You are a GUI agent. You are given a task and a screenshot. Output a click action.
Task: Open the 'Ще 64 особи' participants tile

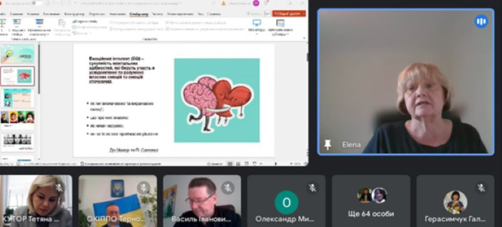(371, 201)
